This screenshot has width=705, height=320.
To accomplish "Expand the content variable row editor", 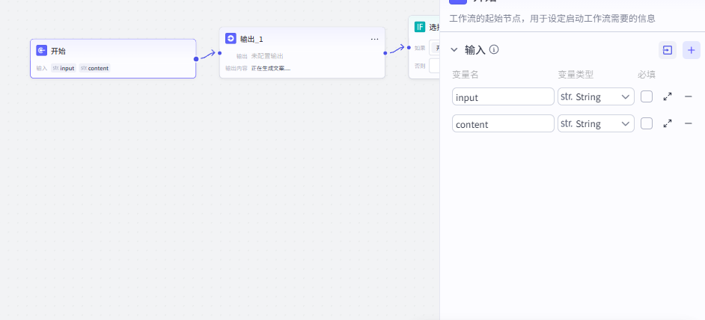I will 668,123.
